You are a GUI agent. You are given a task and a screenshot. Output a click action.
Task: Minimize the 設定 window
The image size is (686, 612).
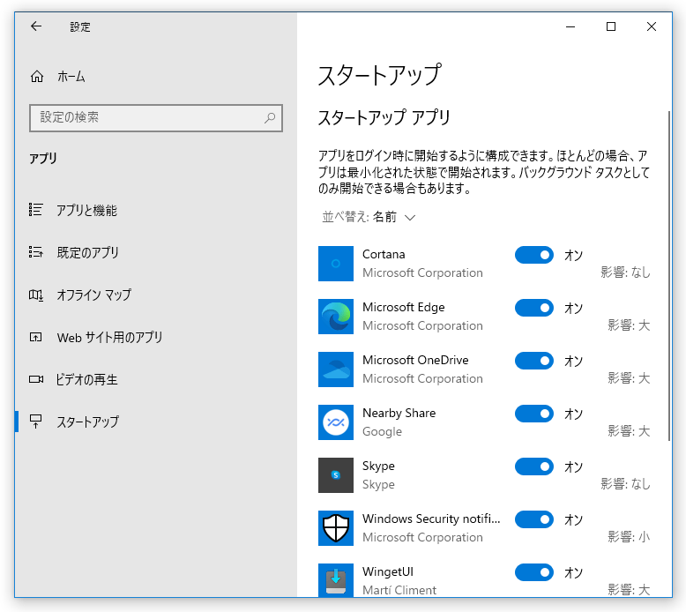[x=570, y=26]
